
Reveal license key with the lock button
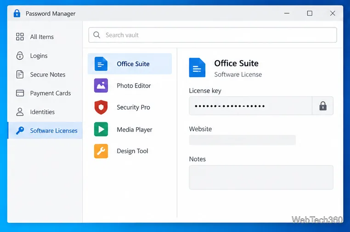[x=323, y=106]
